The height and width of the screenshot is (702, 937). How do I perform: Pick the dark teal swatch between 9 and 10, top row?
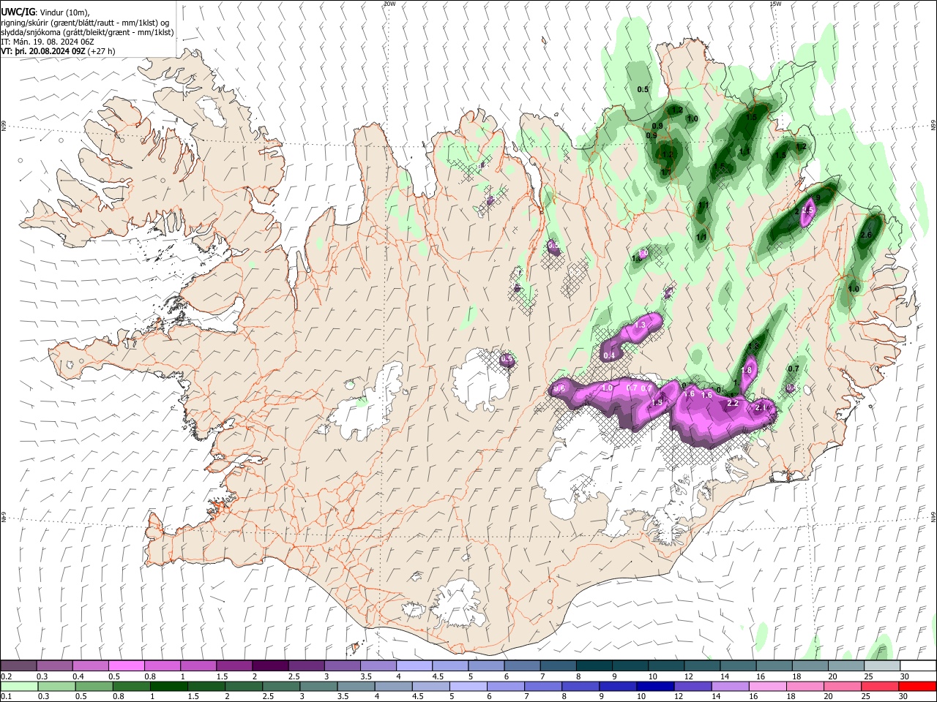630,665
